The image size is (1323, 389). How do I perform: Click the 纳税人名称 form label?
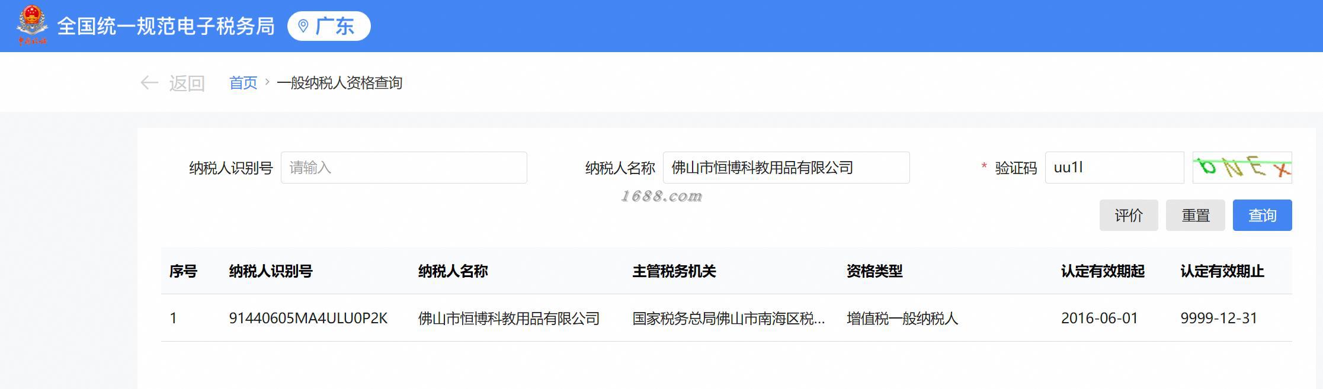pos(620,168)
